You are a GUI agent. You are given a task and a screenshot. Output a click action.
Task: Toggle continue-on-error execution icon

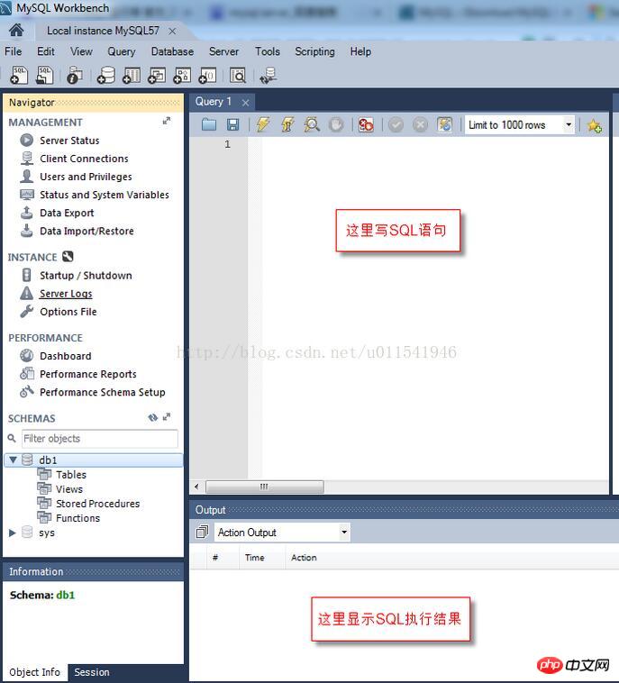point(366,125)
